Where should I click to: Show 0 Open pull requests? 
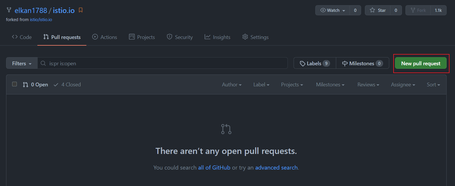tap(35, 85)
